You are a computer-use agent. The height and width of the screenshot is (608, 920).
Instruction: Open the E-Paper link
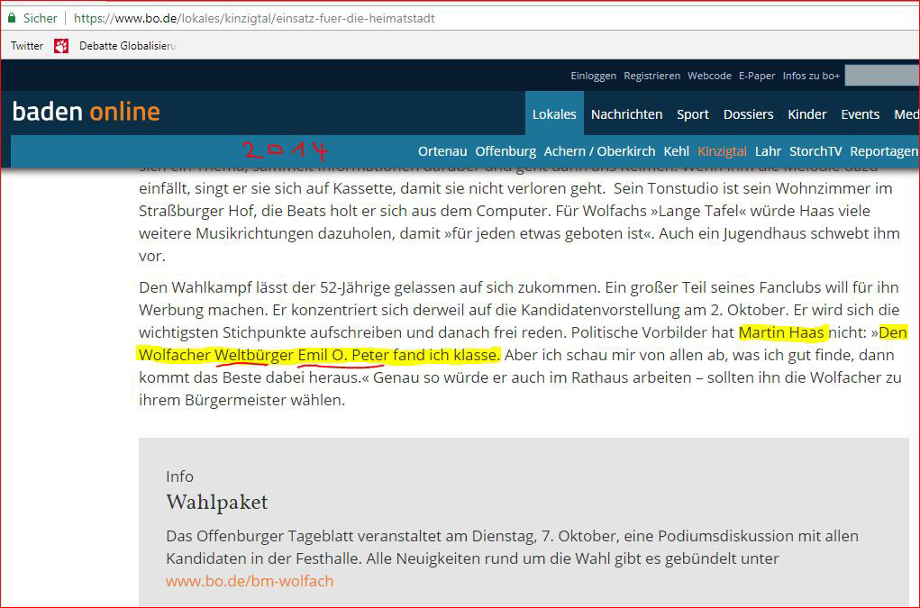(x=757, y=76)
